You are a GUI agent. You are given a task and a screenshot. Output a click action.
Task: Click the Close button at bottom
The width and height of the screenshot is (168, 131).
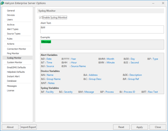pos(158,127)
